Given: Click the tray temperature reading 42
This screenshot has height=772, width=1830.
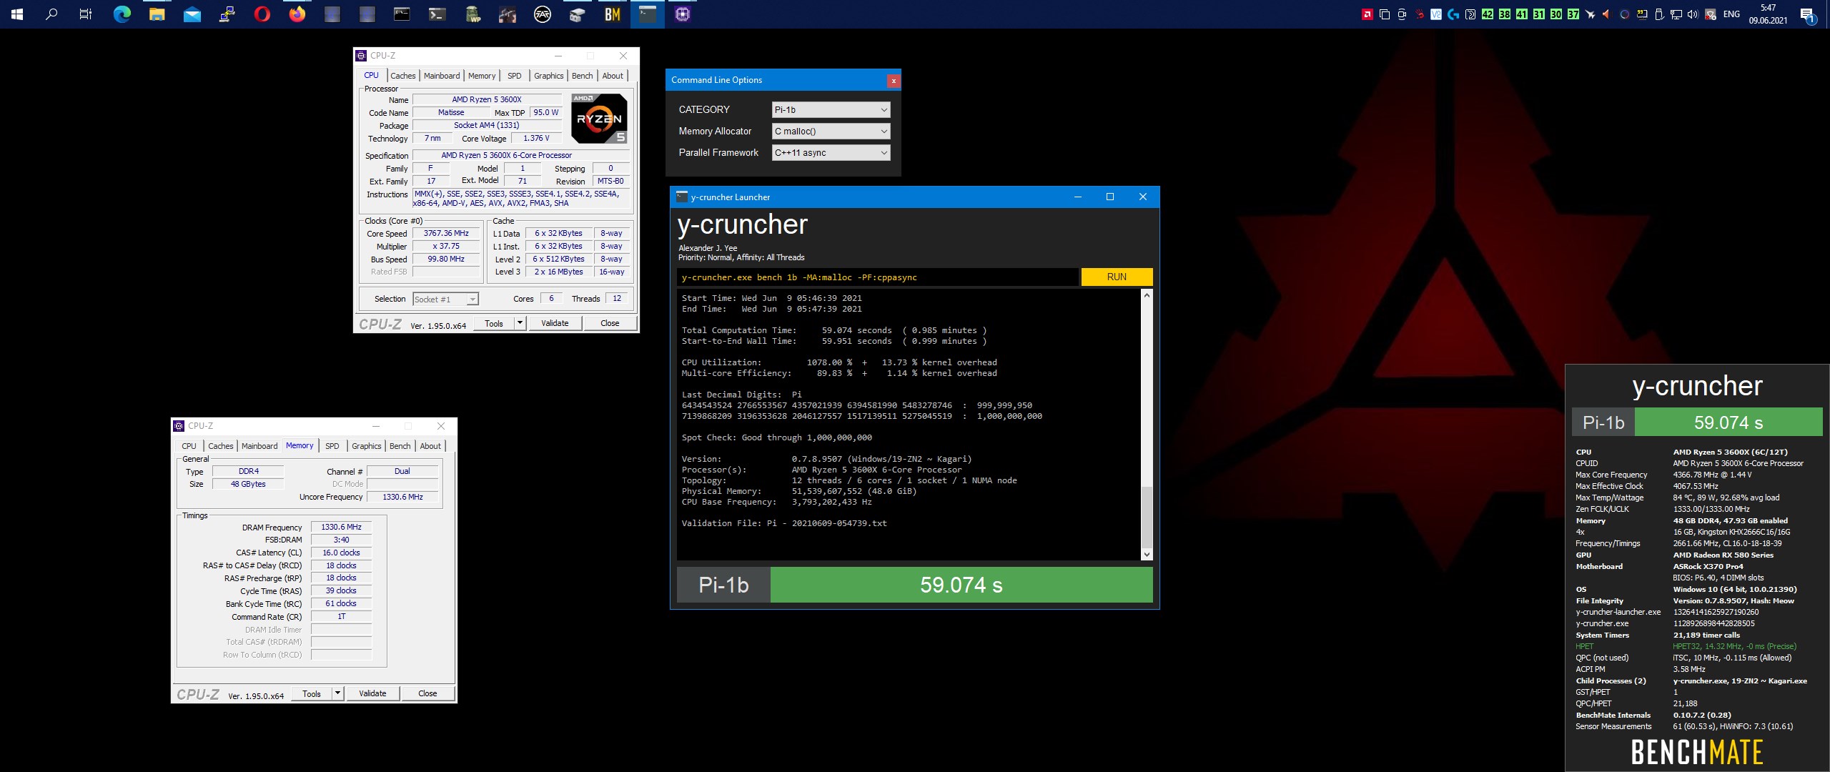Looking at the screenshot, I should (1487, 14).
